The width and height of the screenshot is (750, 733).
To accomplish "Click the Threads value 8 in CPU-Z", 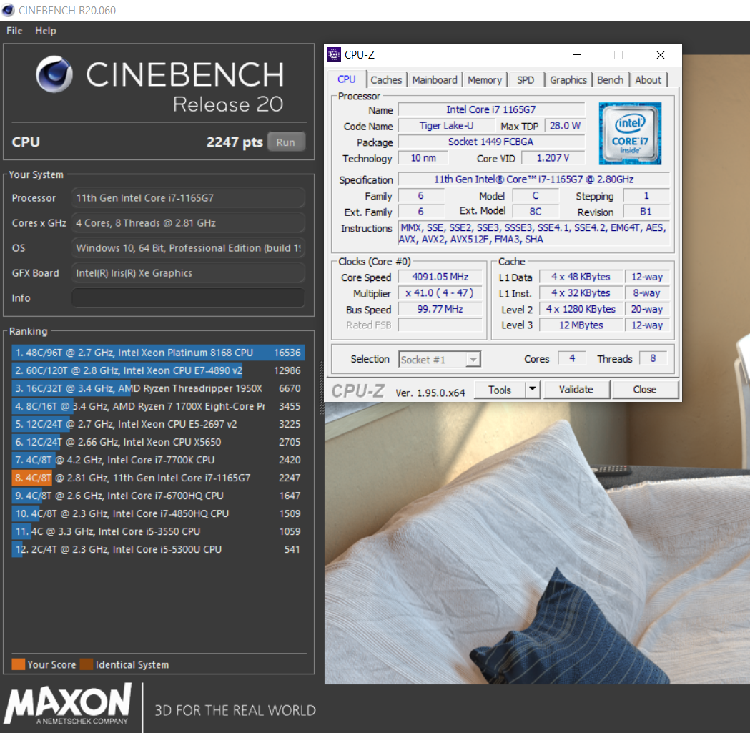I will click(653, 358).
